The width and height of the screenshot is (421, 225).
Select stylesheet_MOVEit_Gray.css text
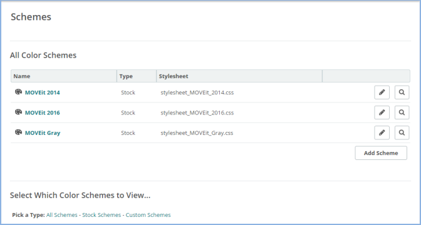[197, 133]
